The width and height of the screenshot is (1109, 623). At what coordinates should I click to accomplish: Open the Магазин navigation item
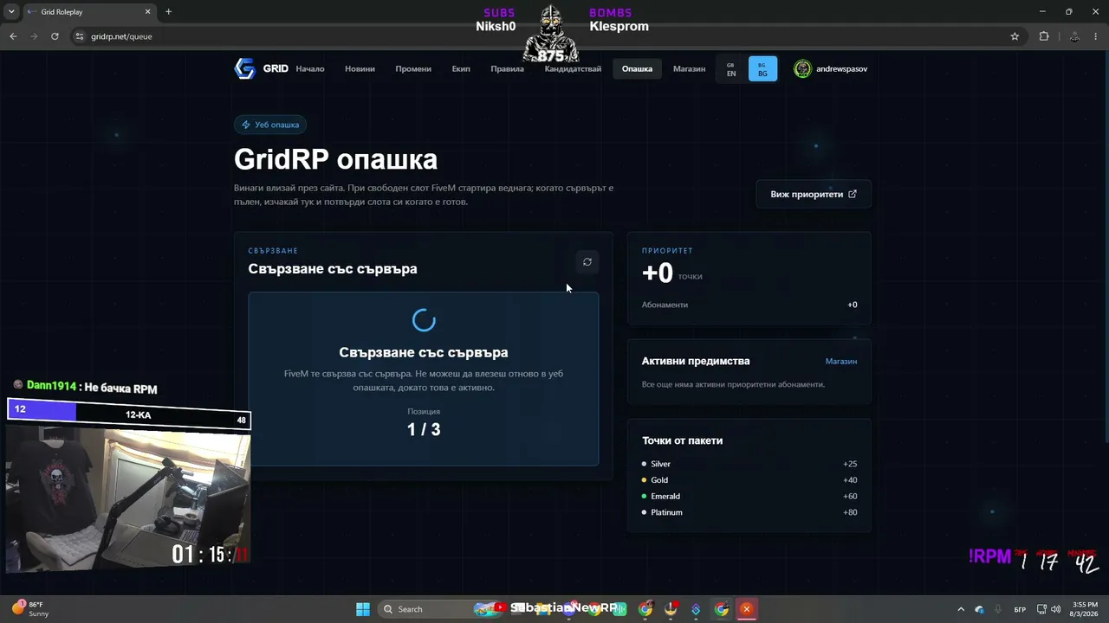[x=689, y=69]
